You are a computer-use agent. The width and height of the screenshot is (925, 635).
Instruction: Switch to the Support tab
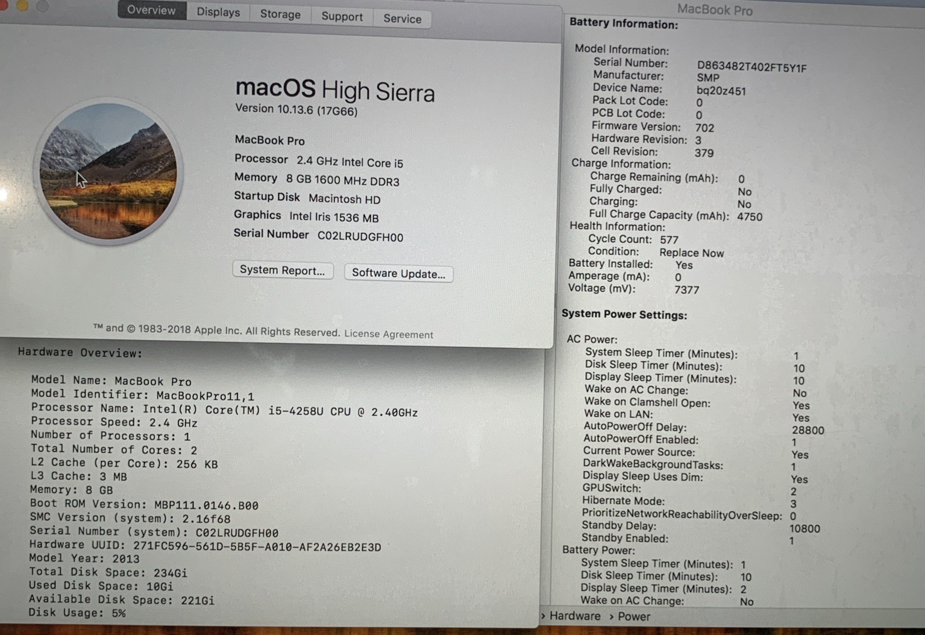(x=342, y=16)
